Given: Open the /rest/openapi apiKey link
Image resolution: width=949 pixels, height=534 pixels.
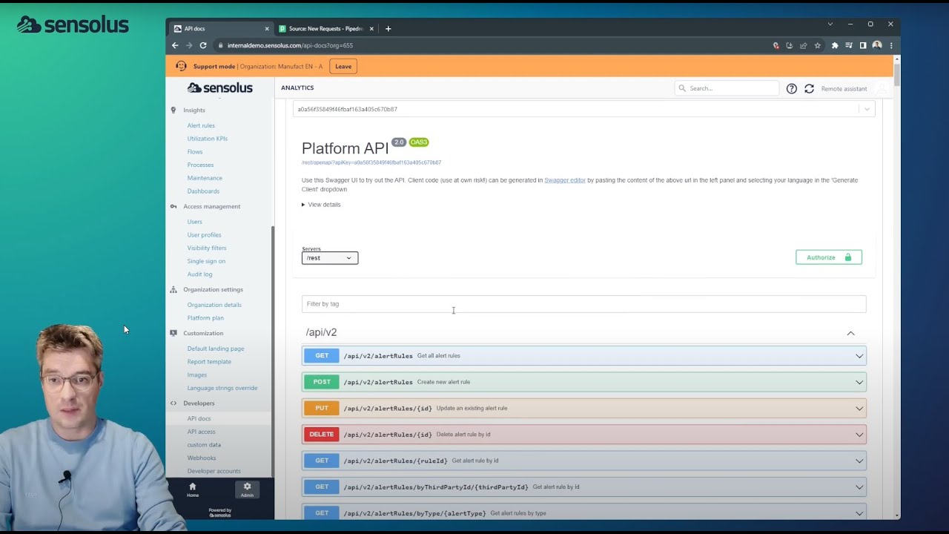Looking at the screenshot, I should pos(371,162).
